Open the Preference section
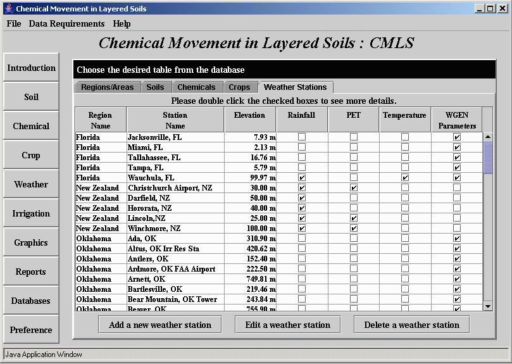512x364 pixels. tap(32, 330)
